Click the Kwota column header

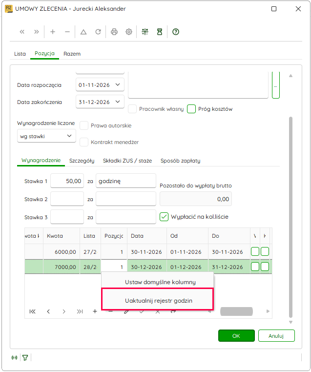coord(62,236)
